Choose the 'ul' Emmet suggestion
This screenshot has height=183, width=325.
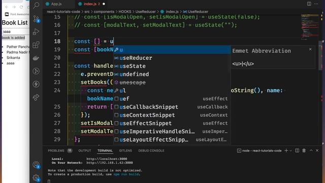[172, 90]
